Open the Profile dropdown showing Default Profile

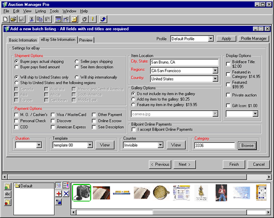211,39
